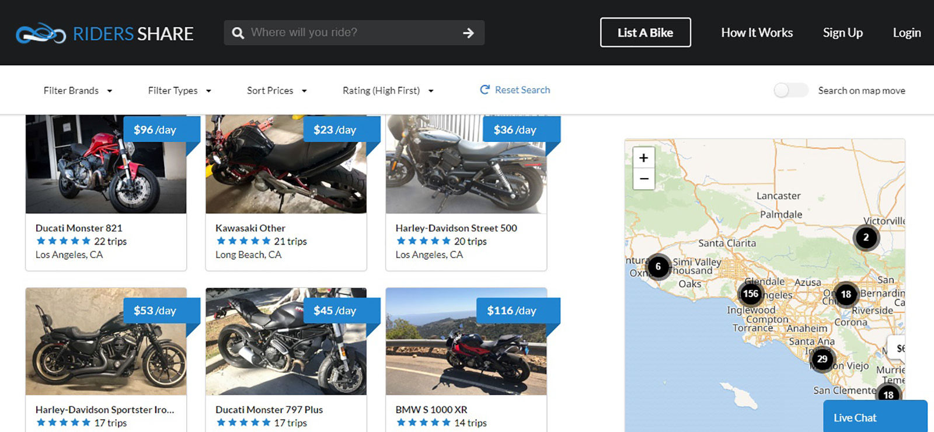Click the search magnifier icon
Screen dimensions: 934x432
238,33
